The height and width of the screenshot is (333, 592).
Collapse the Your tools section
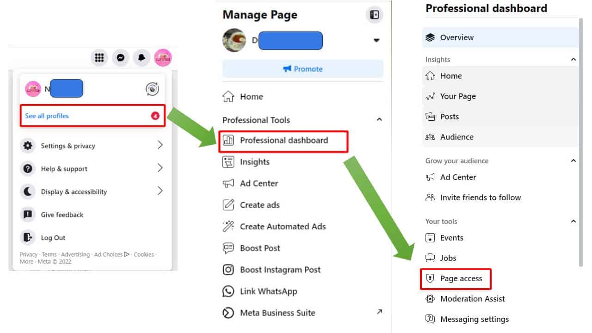[x=573, y=222]
